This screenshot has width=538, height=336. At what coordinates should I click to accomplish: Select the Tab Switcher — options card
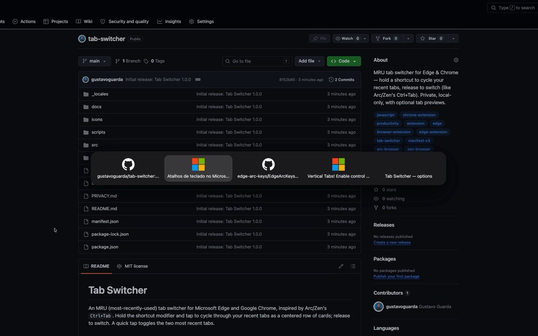point(409,168)
